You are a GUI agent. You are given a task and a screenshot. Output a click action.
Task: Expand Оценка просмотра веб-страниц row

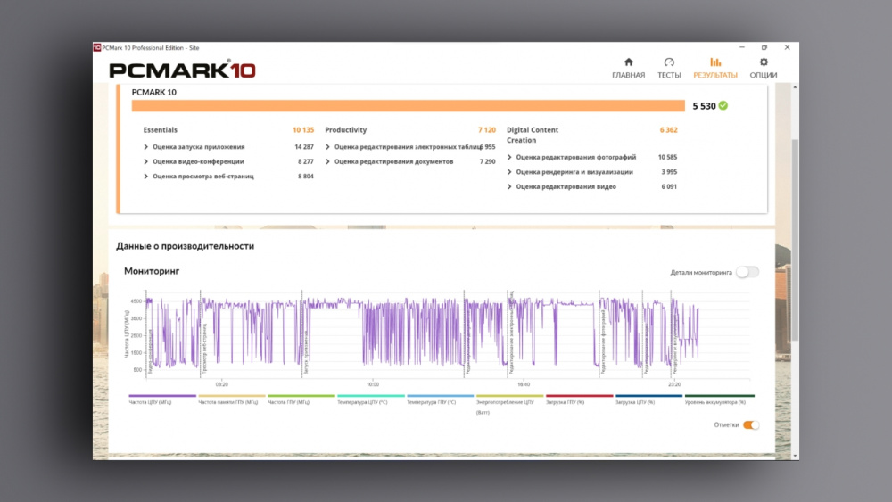[145, 177]
